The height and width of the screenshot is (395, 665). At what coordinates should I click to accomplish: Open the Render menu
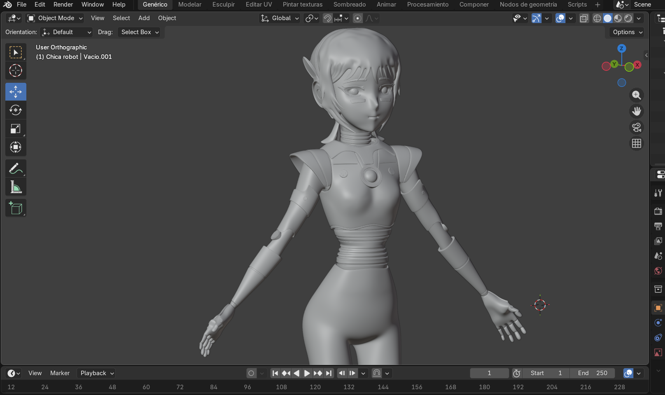tap(63, 5)
